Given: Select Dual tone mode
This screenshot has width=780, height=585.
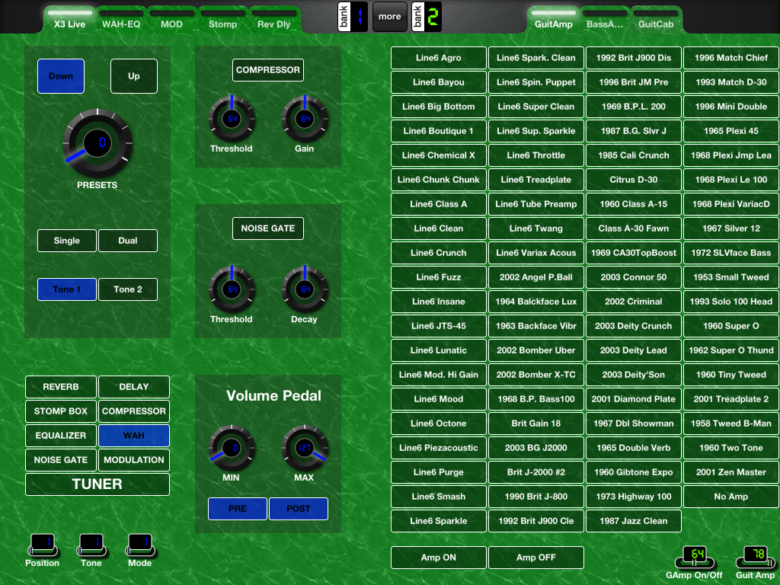Looking at the screenshot, I should coord(128,241).
